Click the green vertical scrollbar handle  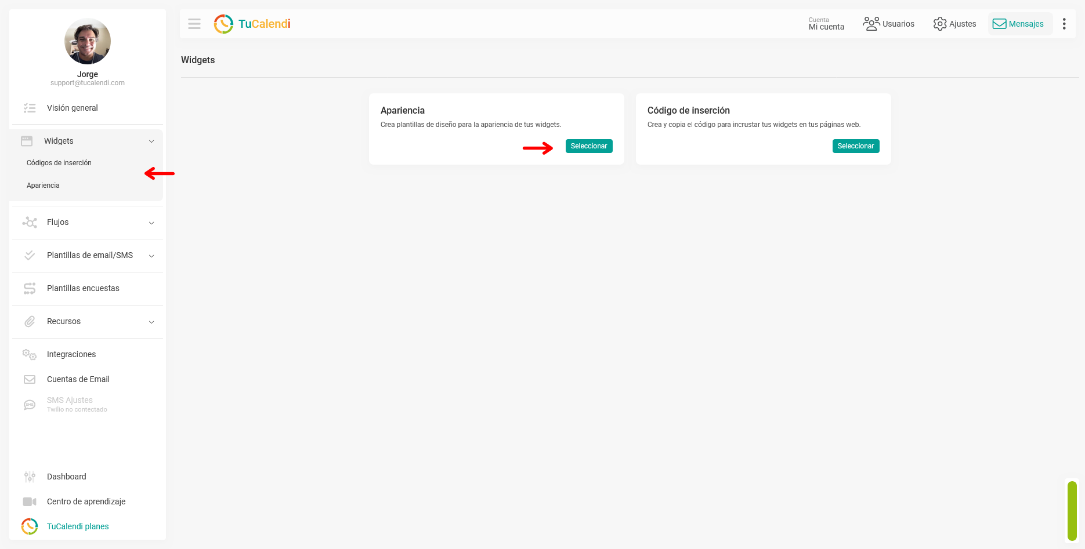click(1072, 511)
